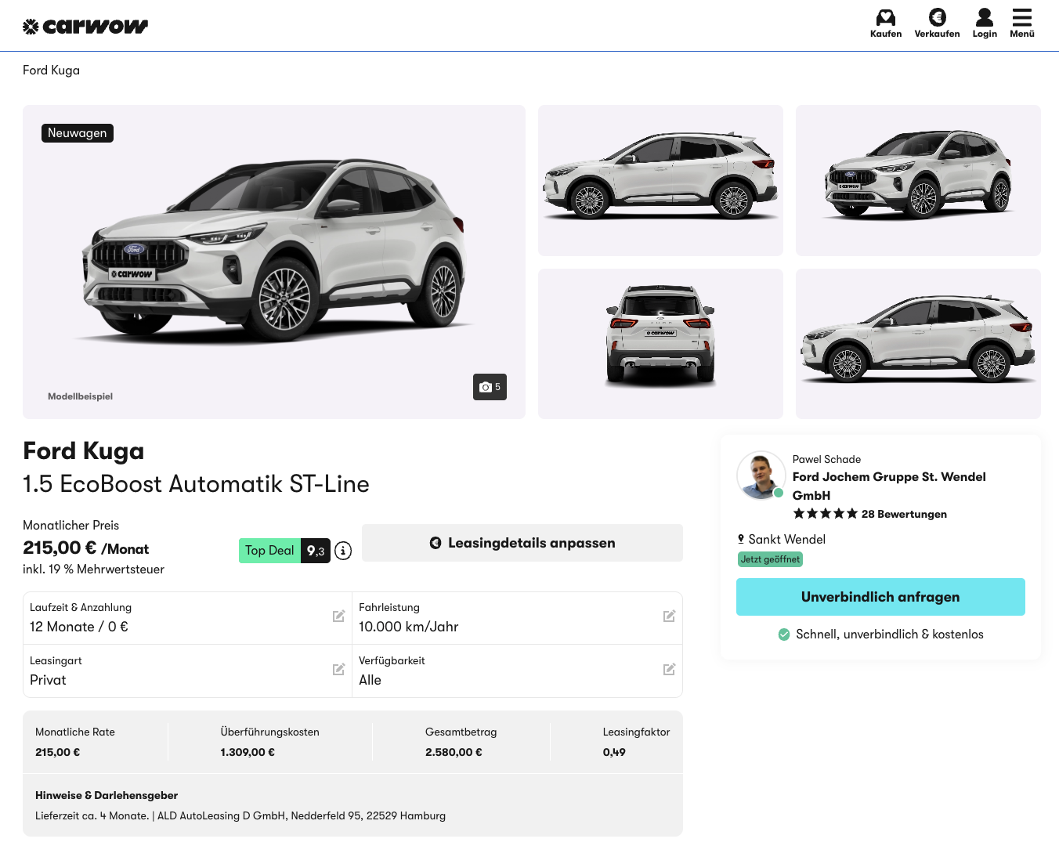Click the Monatliche Rate 215,00 € value
This screenshot has height=846, width=1059.
coord(57,752)
